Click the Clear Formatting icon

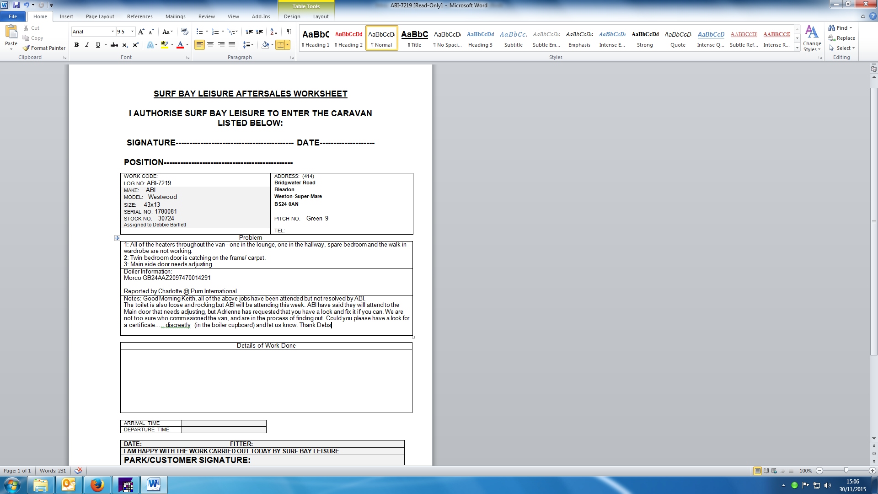tap(185, 32)
